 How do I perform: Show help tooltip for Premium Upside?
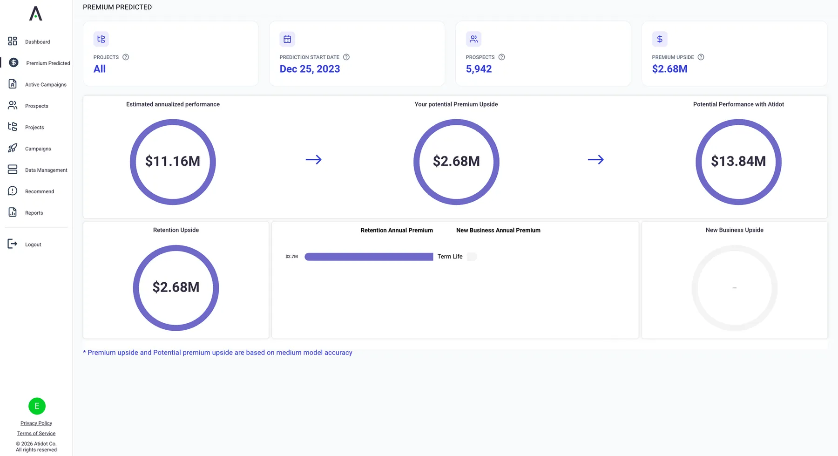701,57
